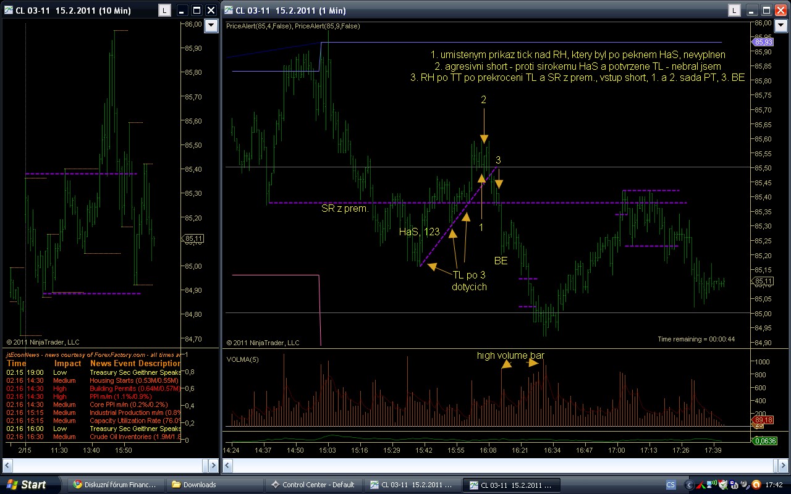Click the CS language indicator in the taskbar
This screenshot has width=791, height=494.
point(670,485)
